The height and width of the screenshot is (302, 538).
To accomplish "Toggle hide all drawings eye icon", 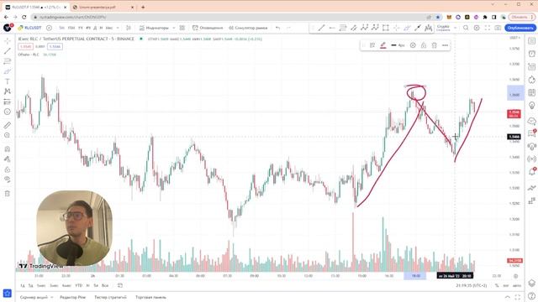I will pos(8,180).
